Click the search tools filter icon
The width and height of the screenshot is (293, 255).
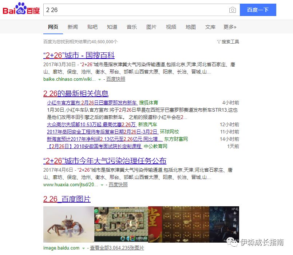point(218,42)
